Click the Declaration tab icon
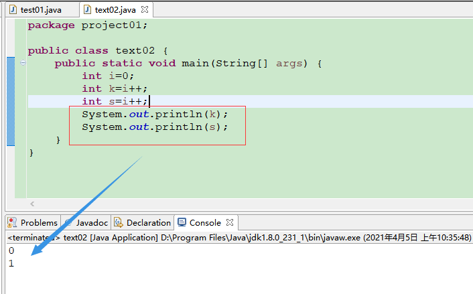Viewport: 473px width, 294px height. coord(119,222)
